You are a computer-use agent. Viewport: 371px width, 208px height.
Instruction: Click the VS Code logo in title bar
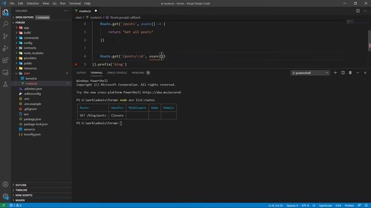(4, 3)
